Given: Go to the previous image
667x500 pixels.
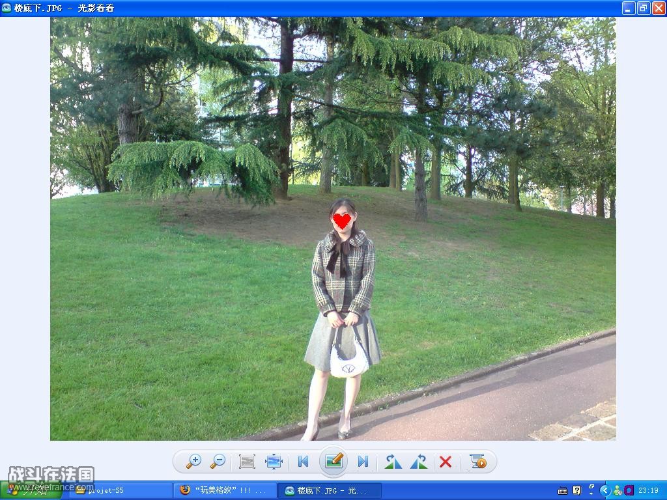Looking at the screenshot, I should [x=304, y=462].
